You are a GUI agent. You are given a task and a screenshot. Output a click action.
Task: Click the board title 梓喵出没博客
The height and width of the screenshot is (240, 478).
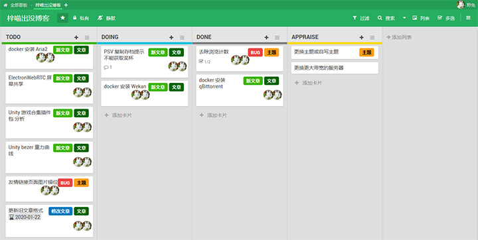point(28,18)
